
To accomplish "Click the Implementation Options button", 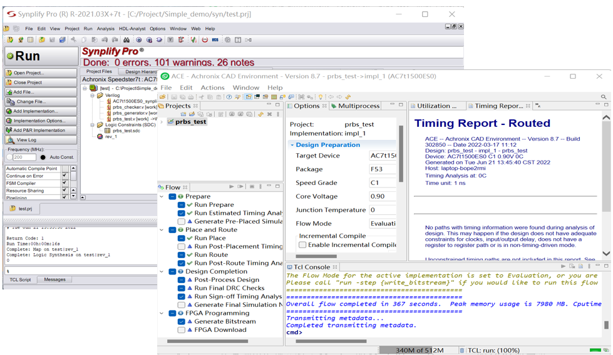I will point(41,121).
